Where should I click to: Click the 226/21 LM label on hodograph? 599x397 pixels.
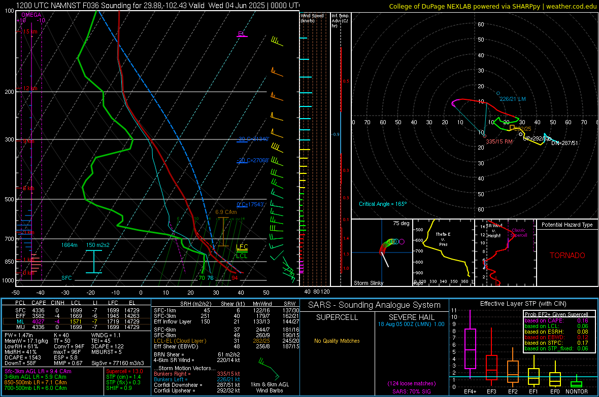(512, 99)
